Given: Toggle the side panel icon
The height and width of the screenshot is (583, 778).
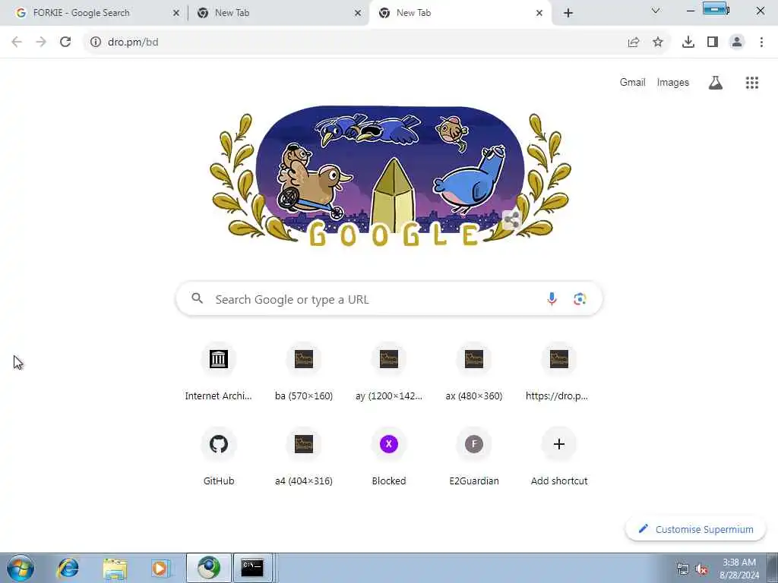Looking at the screenshot, I should click(713, 43).
